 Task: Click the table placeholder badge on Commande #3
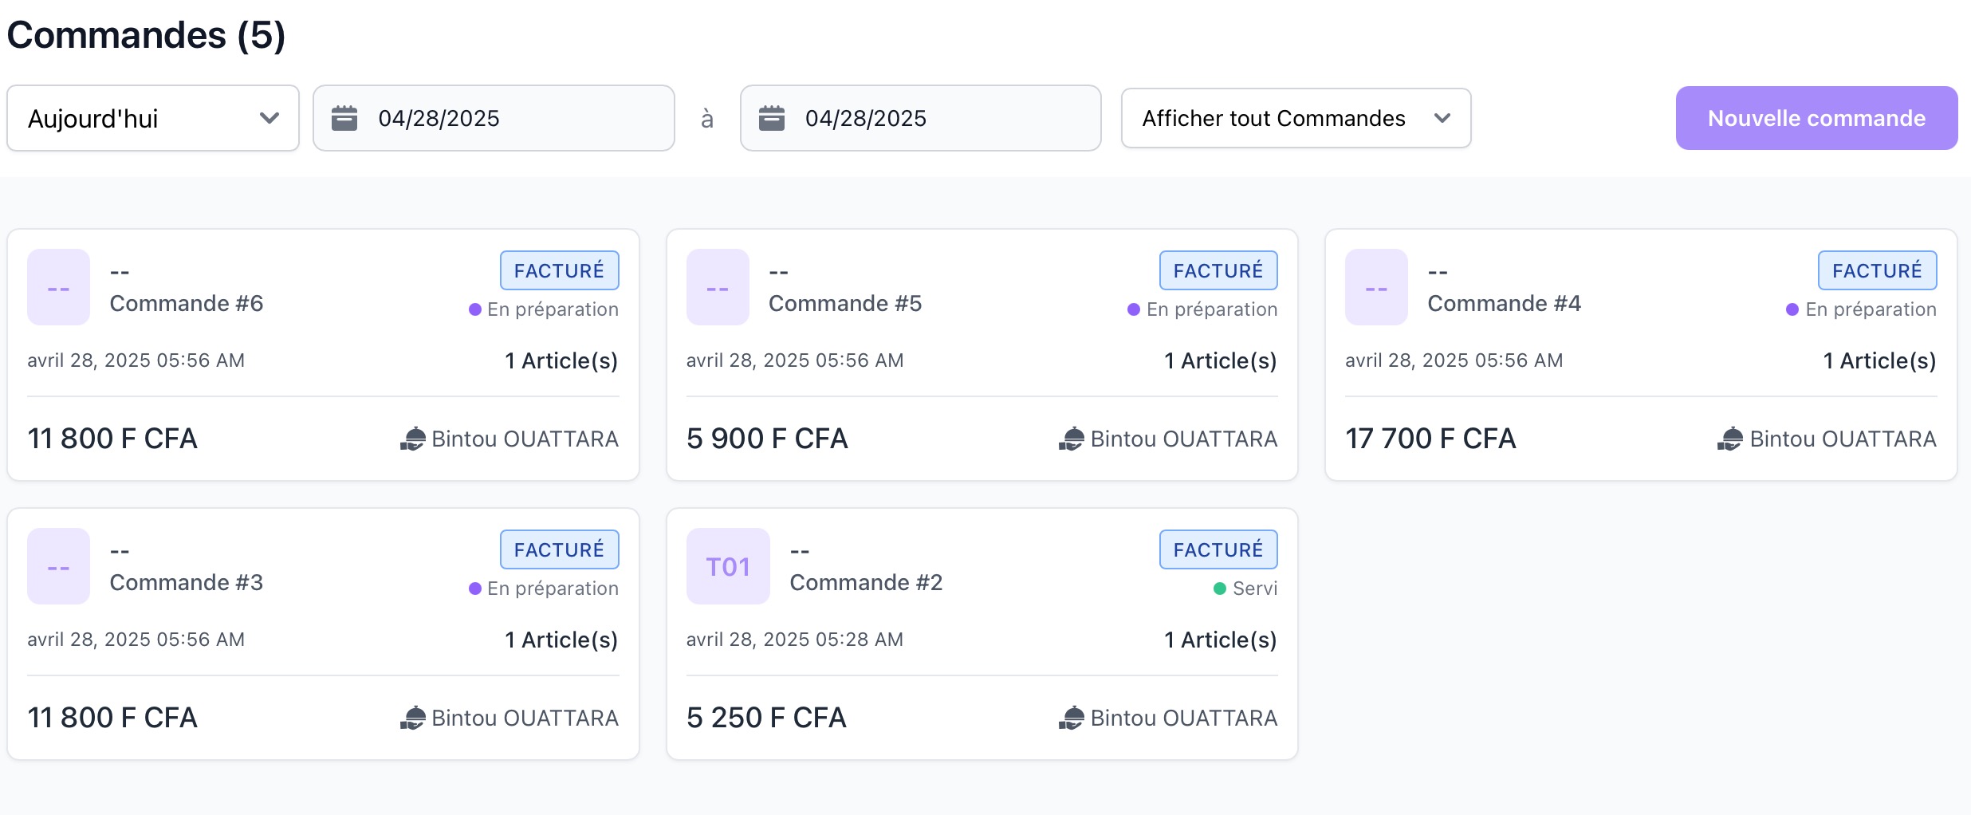pyautogui.click(x=58, y=566)
